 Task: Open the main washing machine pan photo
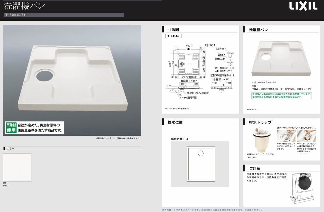pos(72,80)
